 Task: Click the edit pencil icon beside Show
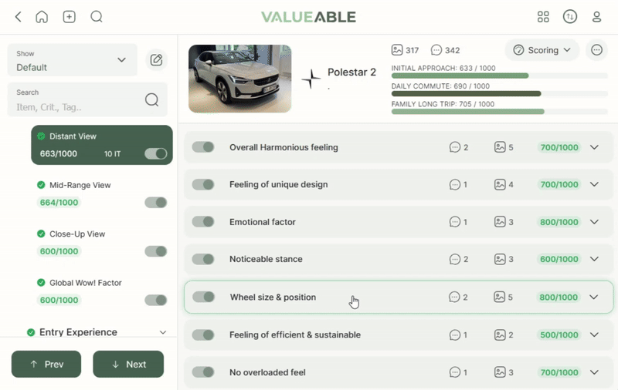(157, 60)
